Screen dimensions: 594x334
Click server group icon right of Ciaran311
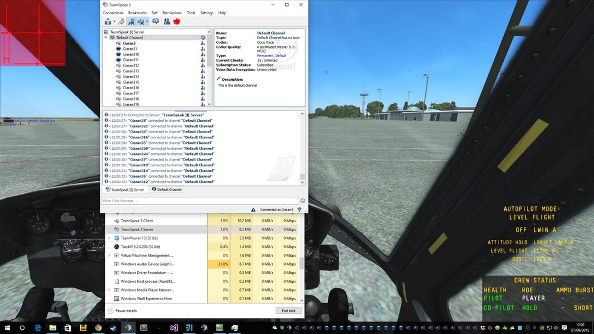click(203, 60)
